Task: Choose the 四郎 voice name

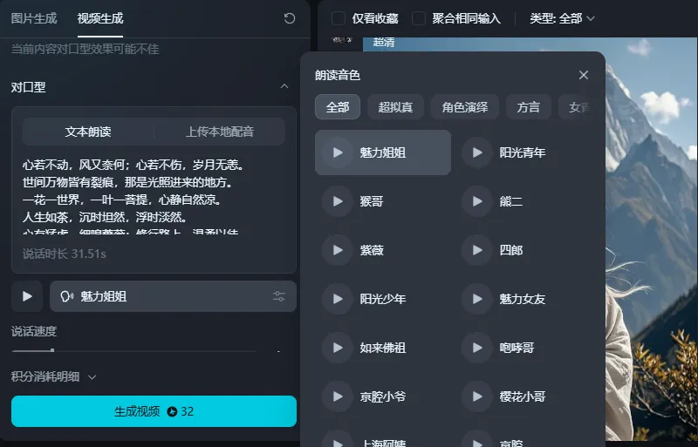Action: point(511,250)
